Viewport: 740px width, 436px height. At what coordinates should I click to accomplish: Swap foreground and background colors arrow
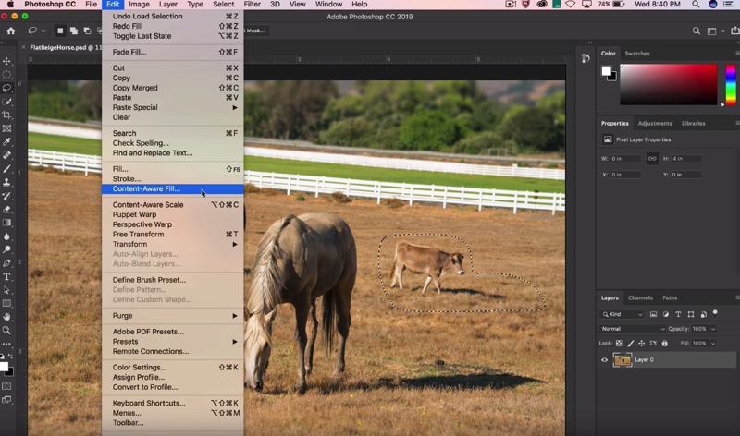tap(10, 357)
